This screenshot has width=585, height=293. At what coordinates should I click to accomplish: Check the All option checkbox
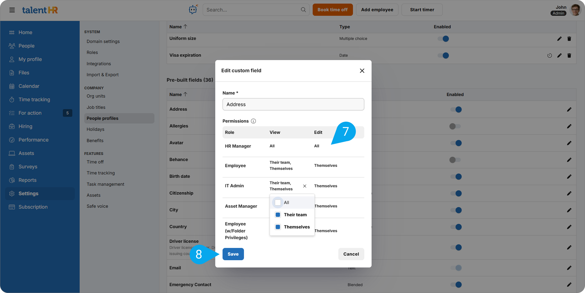pos(278,202)
